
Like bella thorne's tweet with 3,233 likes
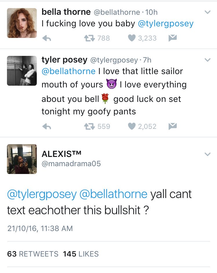[132, 38]
